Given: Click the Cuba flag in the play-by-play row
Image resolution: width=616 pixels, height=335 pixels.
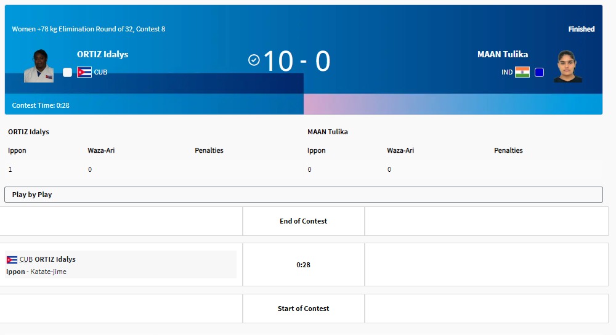Looking at the screenshot, I should [x=12, y=259].
